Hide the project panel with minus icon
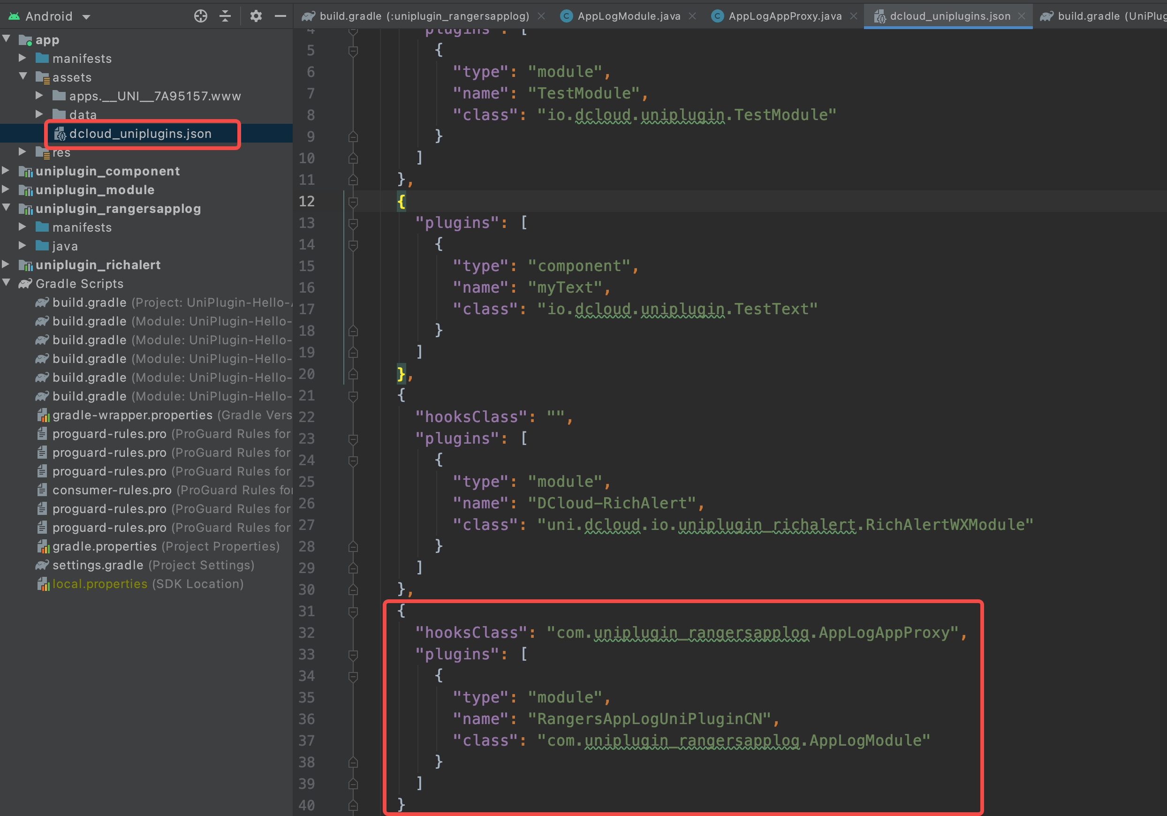1167x816 pixels. pyautogui.click(x=280, y=16)
